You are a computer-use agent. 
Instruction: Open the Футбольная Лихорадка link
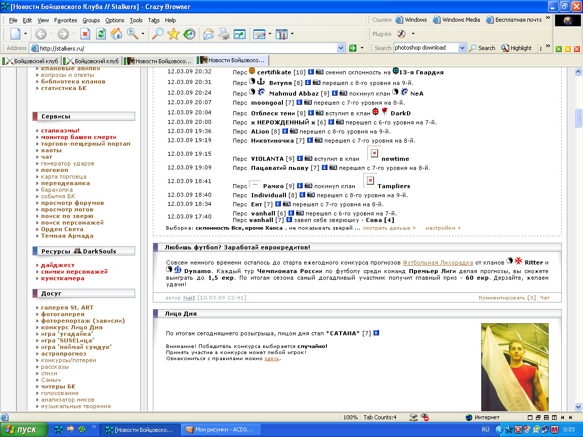tap(438, 263)
